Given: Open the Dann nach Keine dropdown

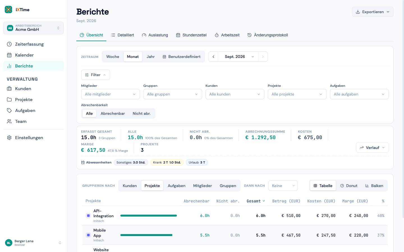Looking at the screenshot, I should [283, 186].
